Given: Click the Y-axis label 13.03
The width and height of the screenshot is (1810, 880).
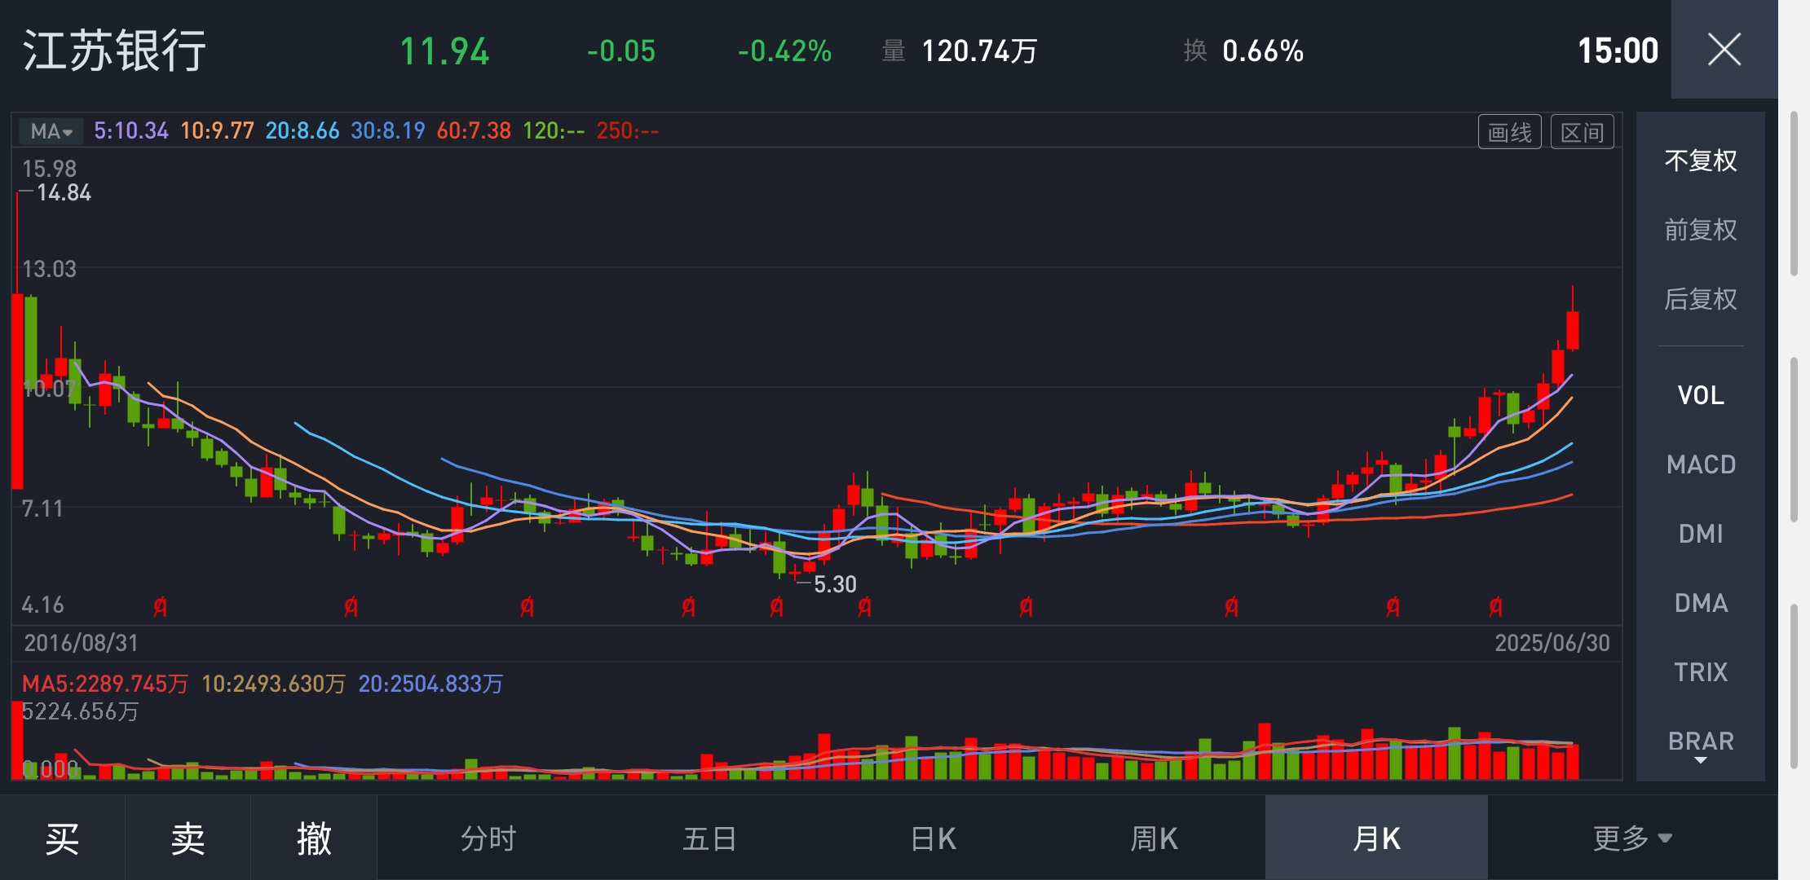Looking at the screenshot, I should [x=49, y=269].
